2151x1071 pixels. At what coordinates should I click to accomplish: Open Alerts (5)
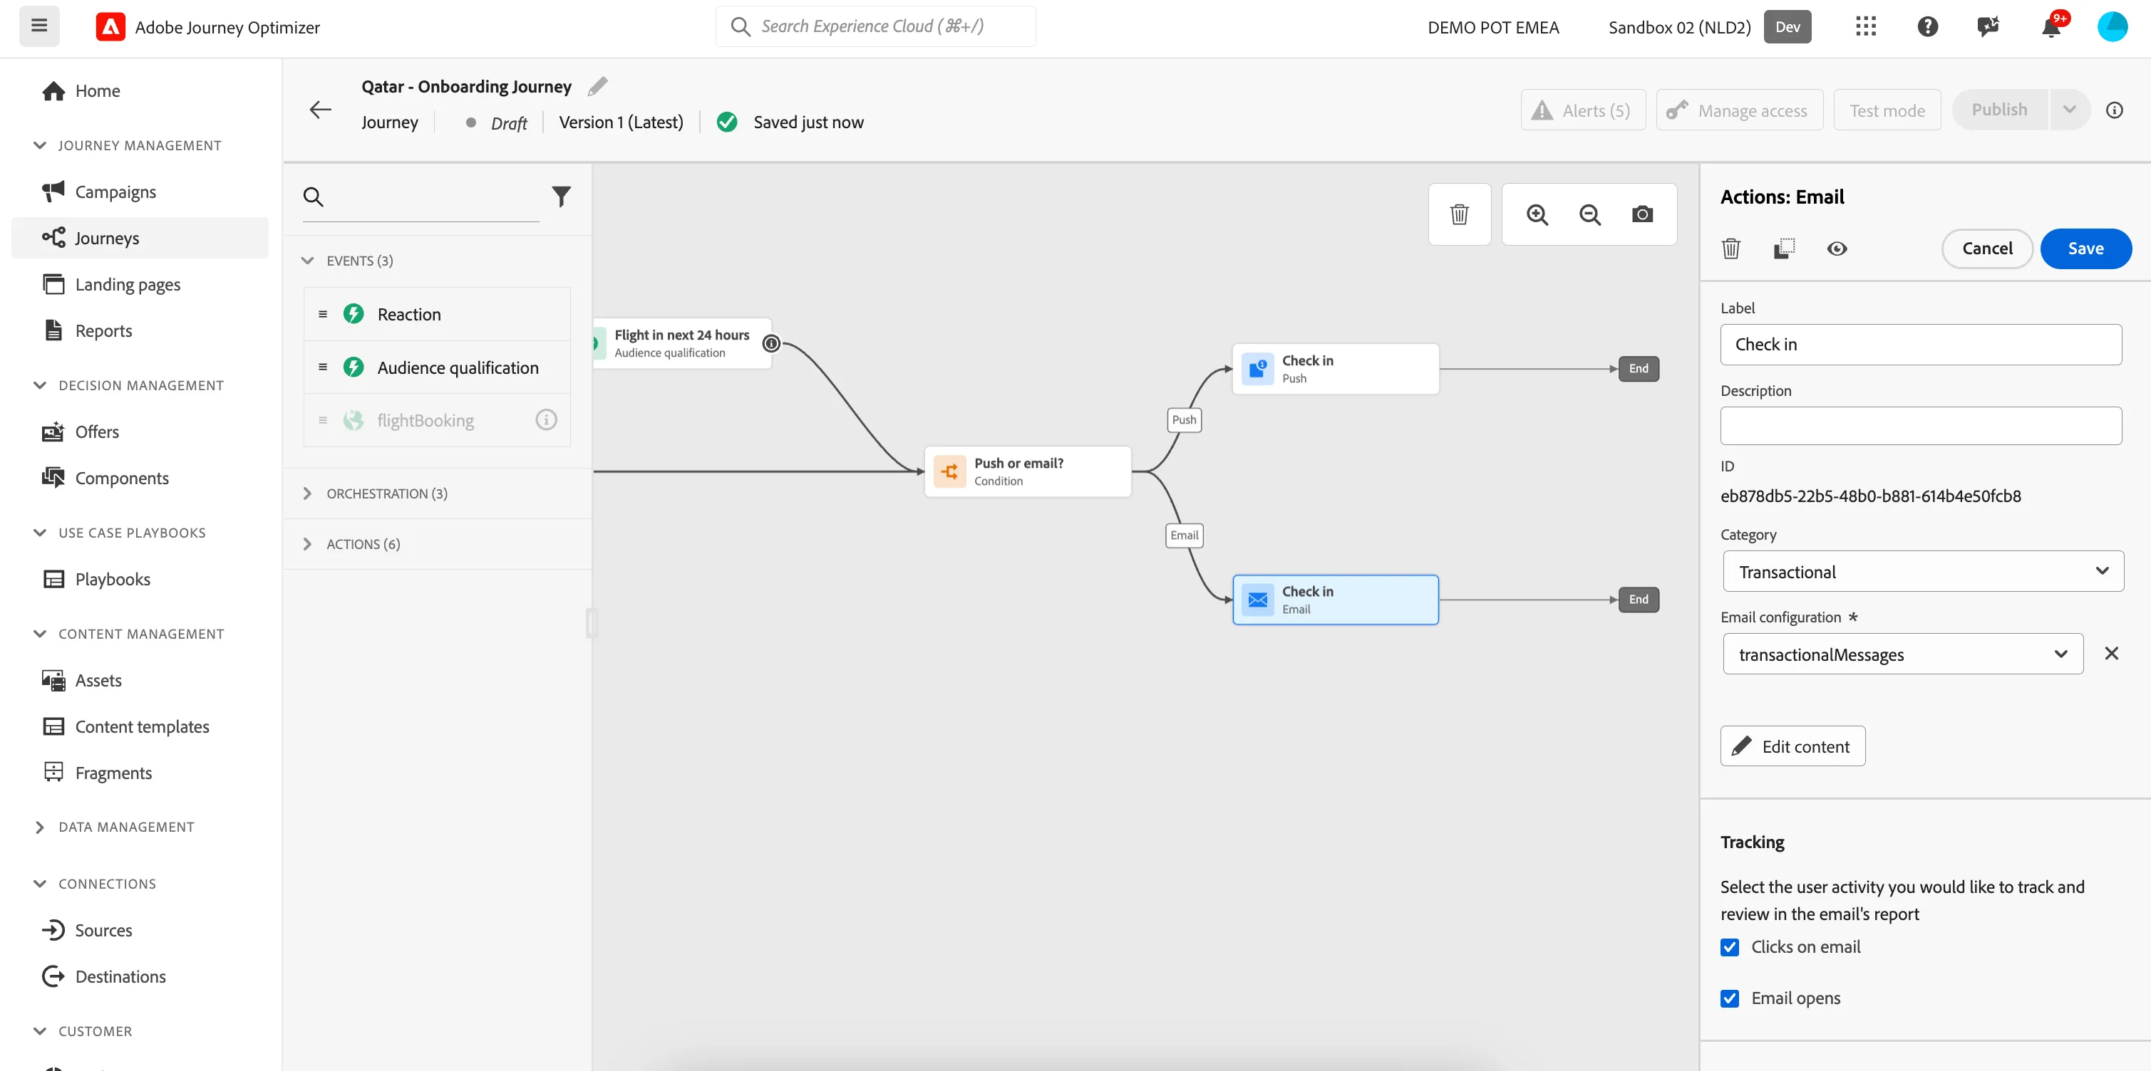point(1582,110)
